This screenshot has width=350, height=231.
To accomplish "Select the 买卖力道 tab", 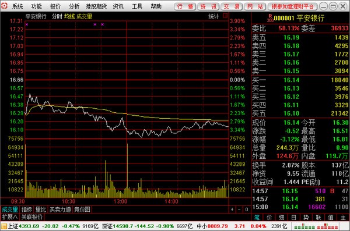I will click(60, 209).
